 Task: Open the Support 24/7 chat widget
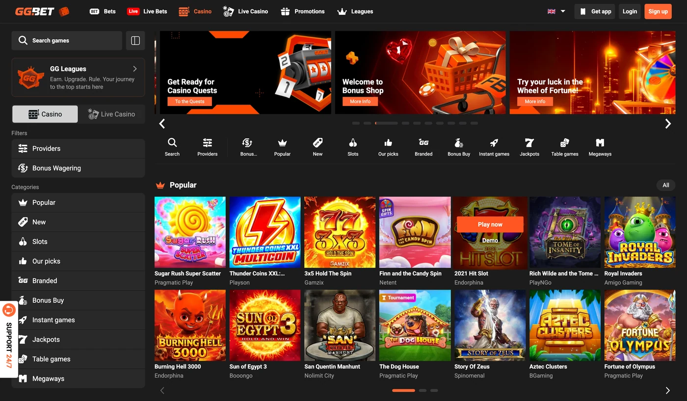9,339
